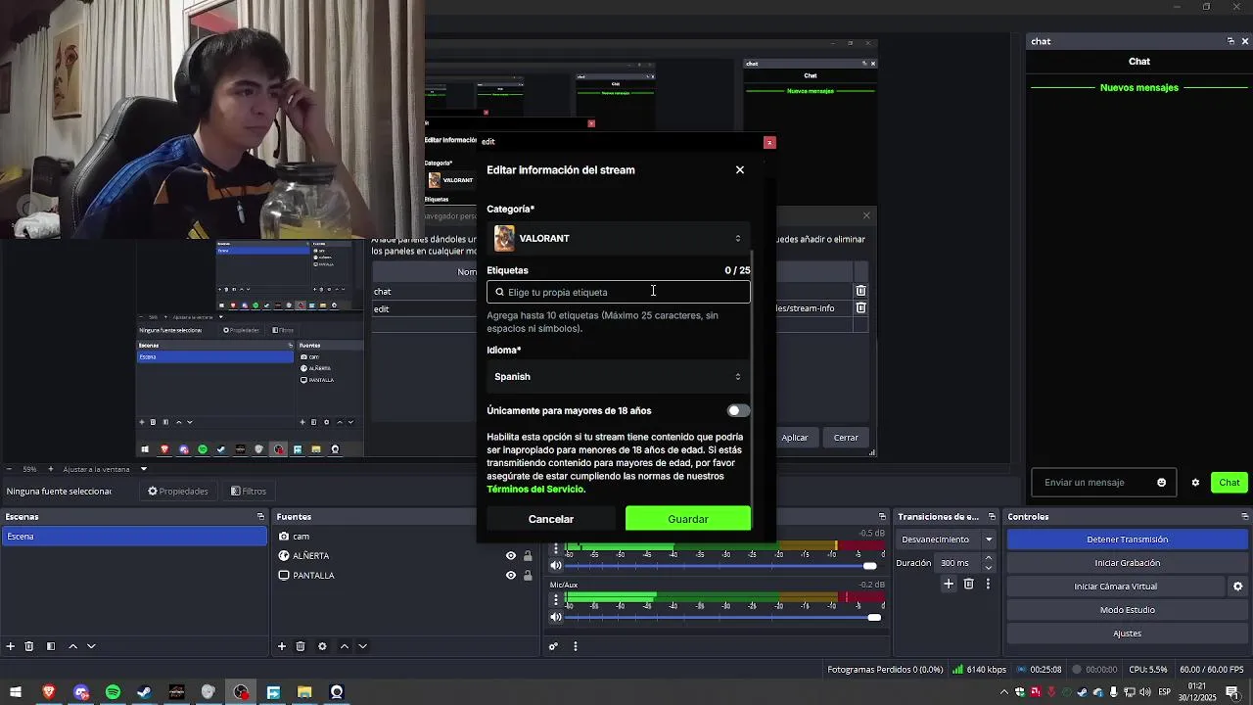Increase transition duration with up arrow
Screen dimensions: 1253x705
[x=988, y=558]
